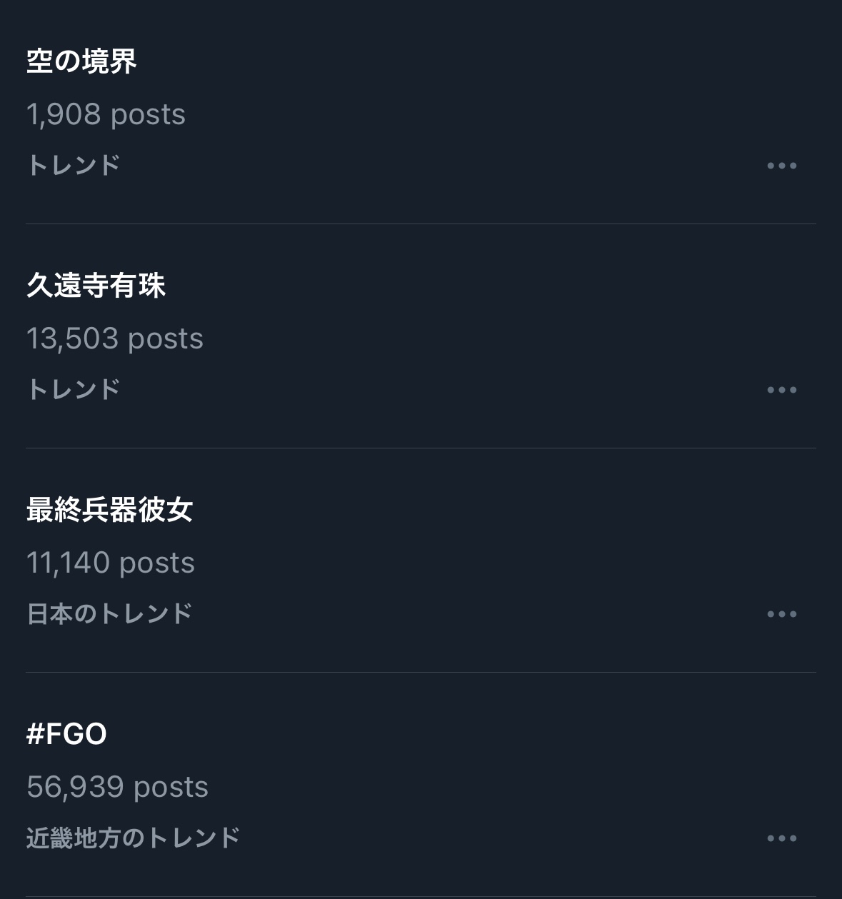Click the 1,908 posts count
The image size is (842, 899).
pos(106,114)
